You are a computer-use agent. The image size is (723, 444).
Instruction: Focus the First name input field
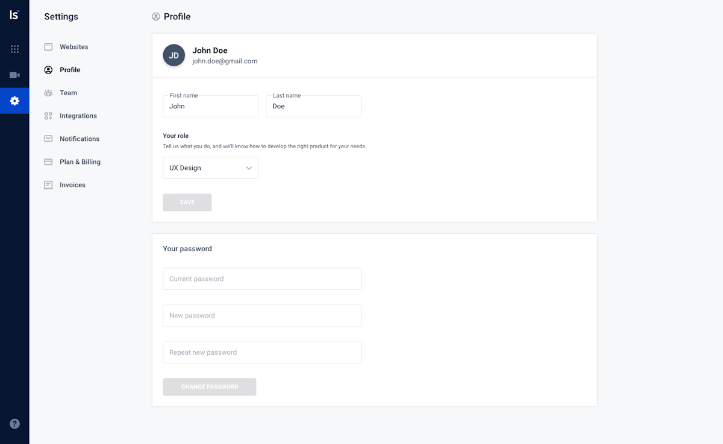click(210, 107)
